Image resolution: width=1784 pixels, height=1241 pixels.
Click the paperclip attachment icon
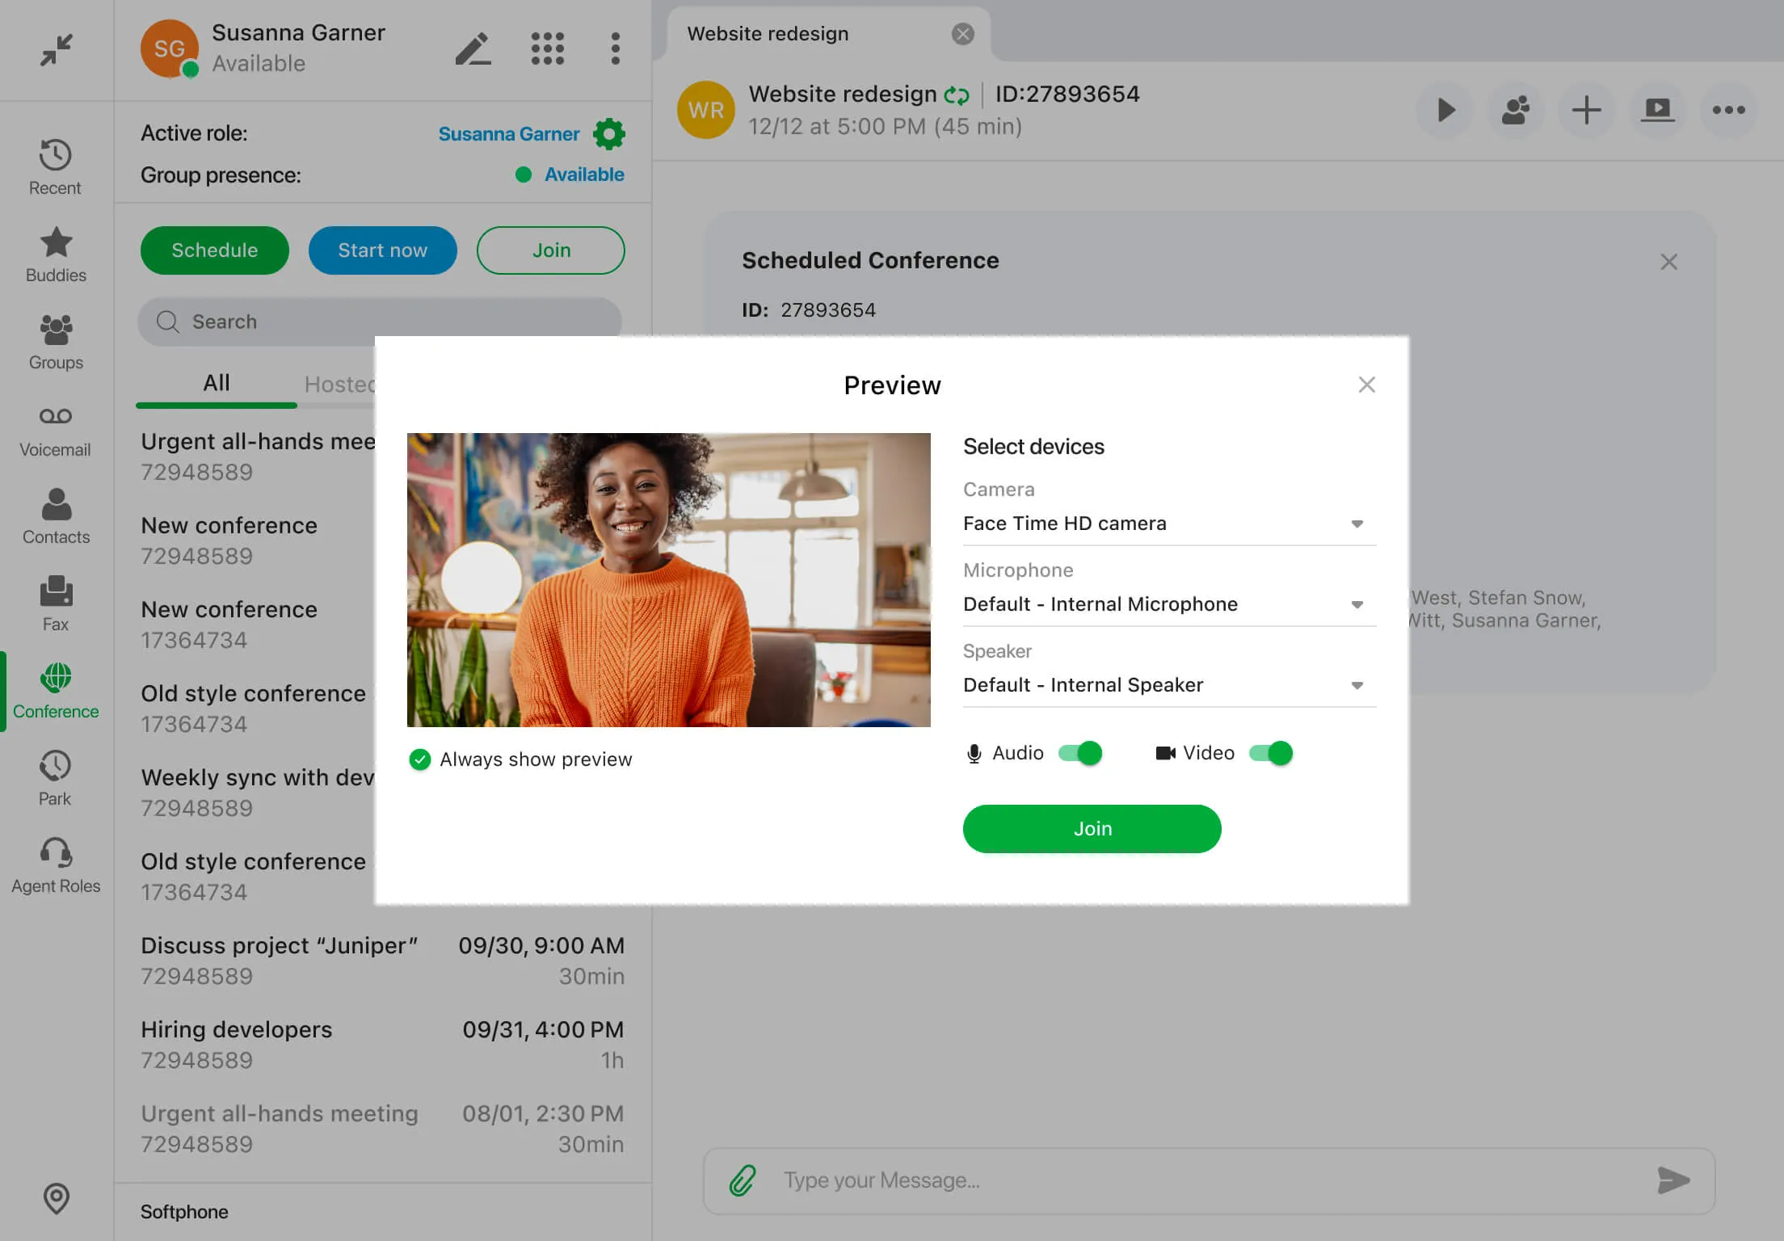point(742,1180)
